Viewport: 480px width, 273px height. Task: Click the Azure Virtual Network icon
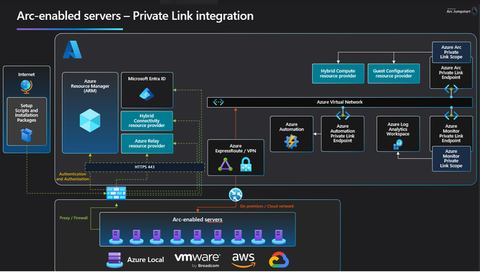tap(218, 102)
